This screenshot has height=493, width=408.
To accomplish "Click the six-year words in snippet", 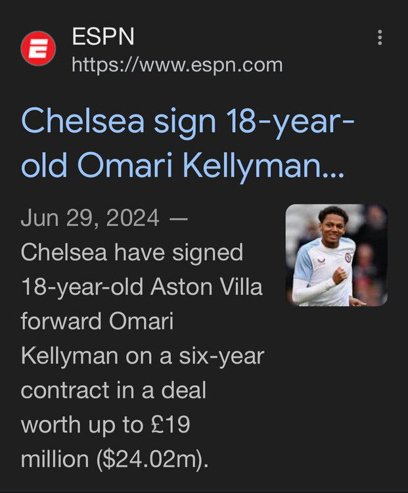I will click(x=221, y=356).
